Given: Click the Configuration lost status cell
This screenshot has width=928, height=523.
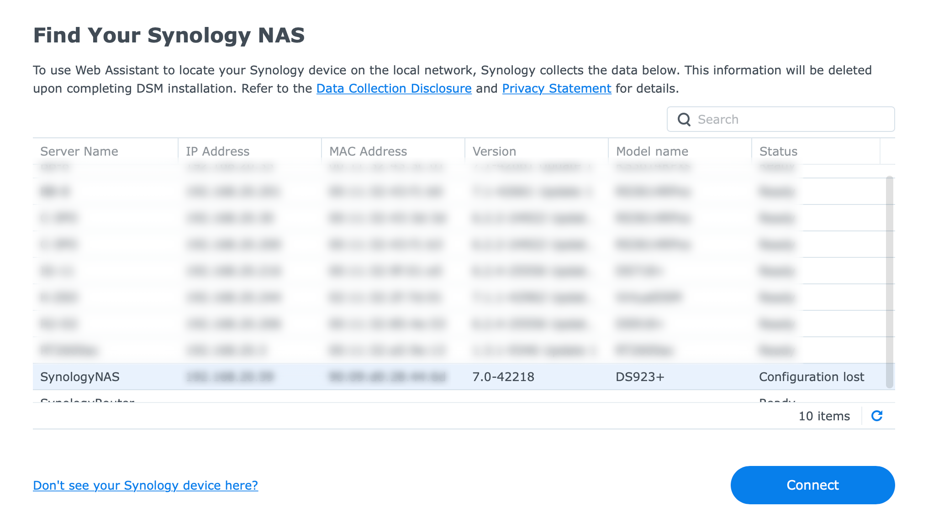Looking at the screenshot, I should pos(812,377).
